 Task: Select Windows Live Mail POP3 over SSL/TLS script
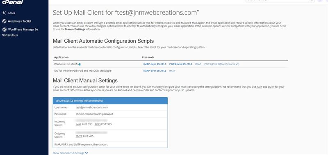(x=180, y=64)
